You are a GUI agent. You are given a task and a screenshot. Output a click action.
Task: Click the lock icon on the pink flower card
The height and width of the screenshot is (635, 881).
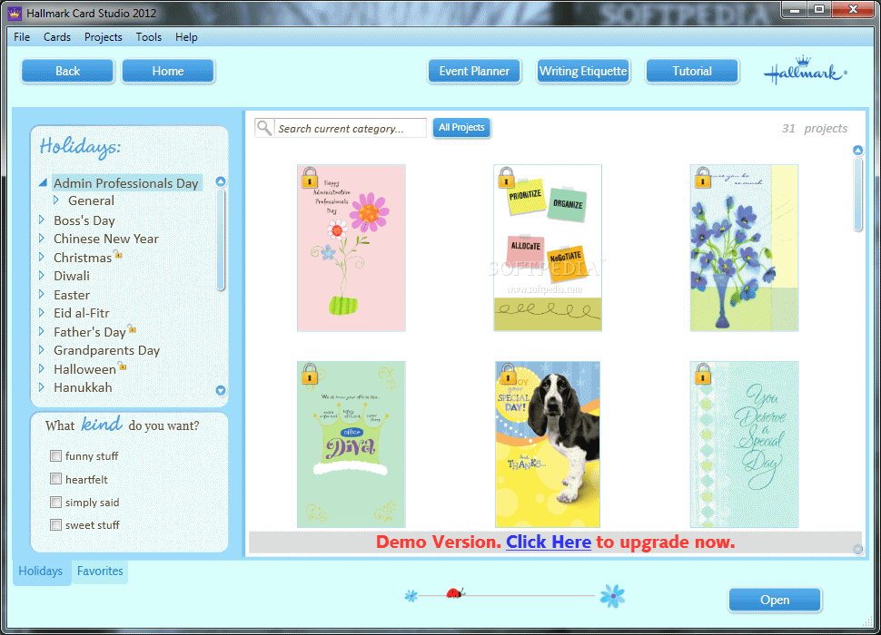tap(310, 177)
